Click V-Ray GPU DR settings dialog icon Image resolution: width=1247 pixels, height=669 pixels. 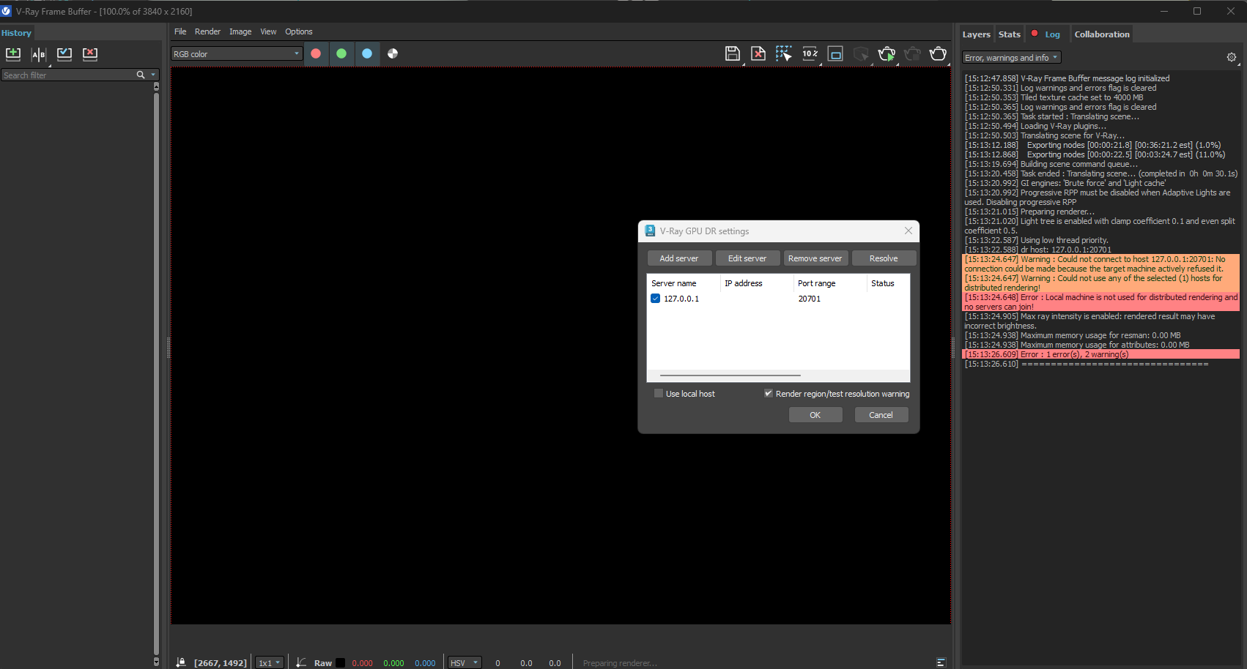pos(650,231)
